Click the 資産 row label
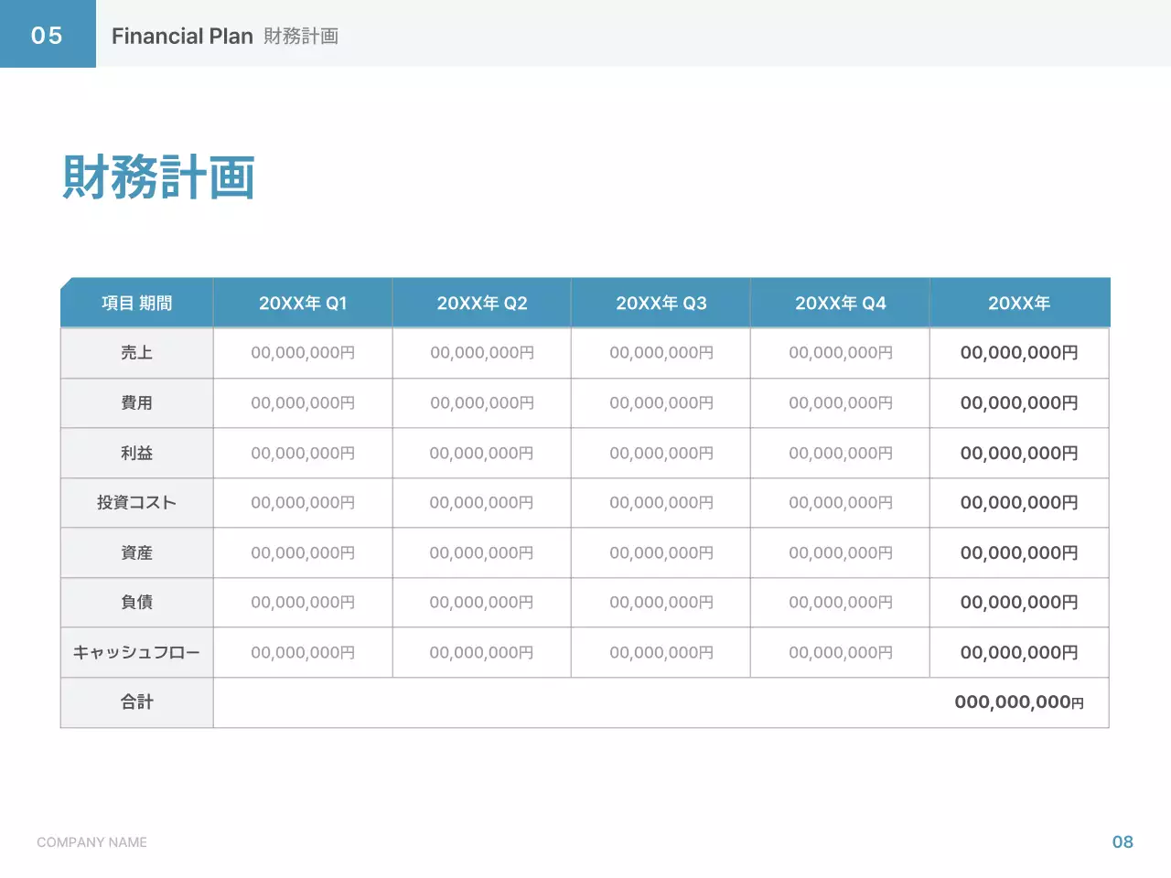 pyautogui.click(x=137, y=553)
